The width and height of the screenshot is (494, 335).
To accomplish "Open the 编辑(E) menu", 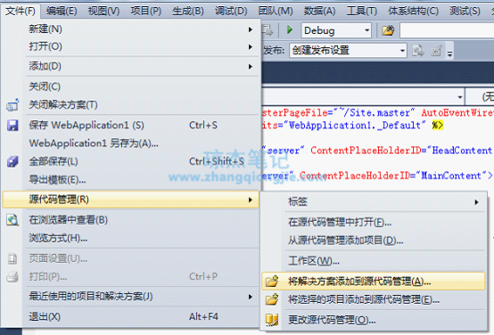I will pos(62,12).
